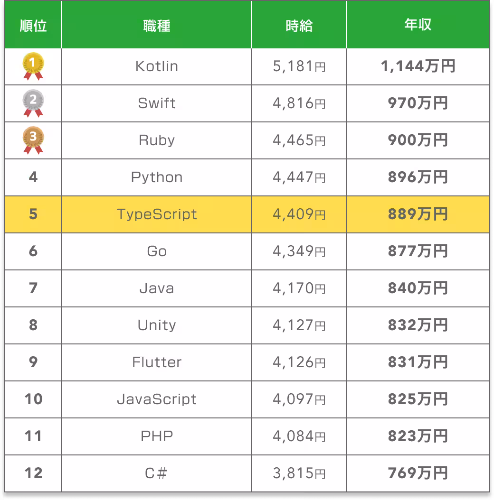Select the Swift language cell
Screen dimensions: 494x500
tap(156, 103)
